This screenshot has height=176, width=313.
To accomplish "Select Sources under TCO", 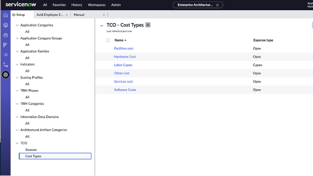I will tap(31, 149).
